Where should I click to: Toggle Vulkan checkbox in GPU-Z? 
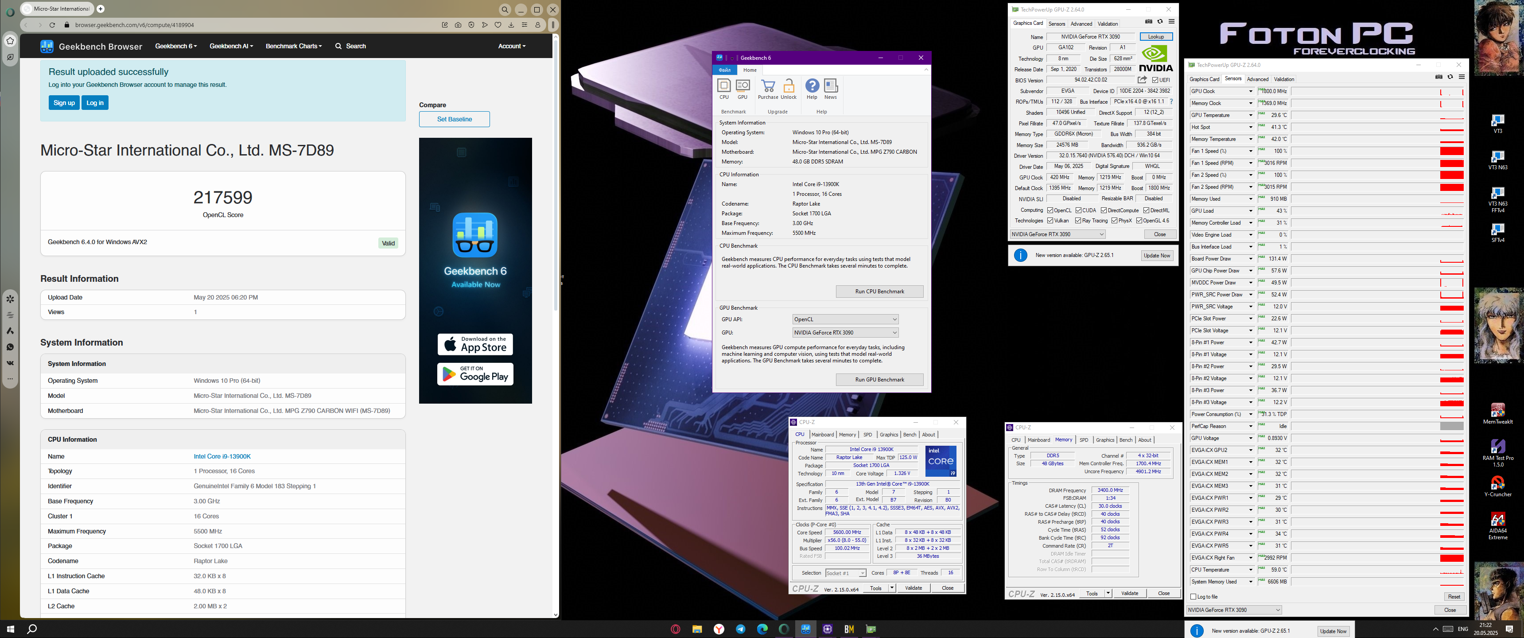(1050, 221)
